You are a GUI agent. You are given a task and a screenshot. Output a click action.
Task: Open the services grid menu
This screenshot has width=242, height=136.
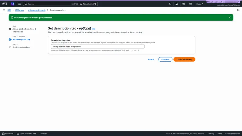click(x=19, y=4)
